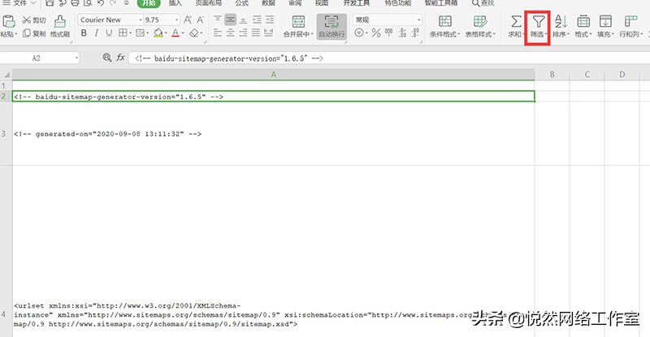Decrease font size with smaller A icon

coord(201,20)
